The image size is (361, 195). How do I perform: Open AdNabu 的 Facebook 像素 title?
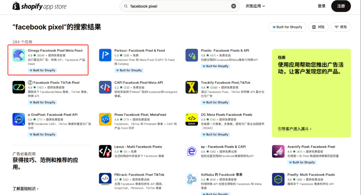[221, 174]
